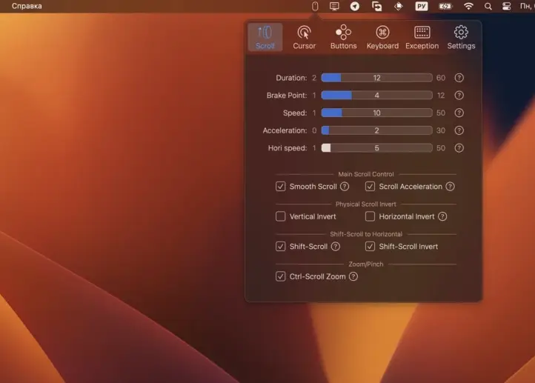The width and height of the screenshot is (535, 383).
Task: Open the Settings gear tab
Action: (x=461, y=37)
